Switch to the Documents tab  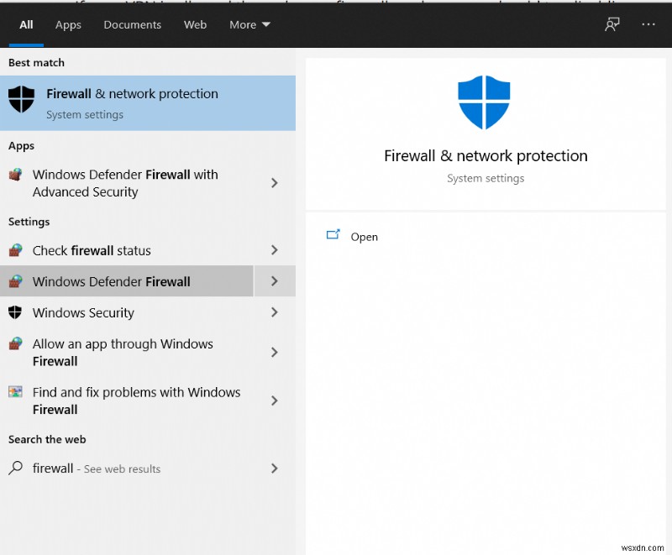point(133,24)
